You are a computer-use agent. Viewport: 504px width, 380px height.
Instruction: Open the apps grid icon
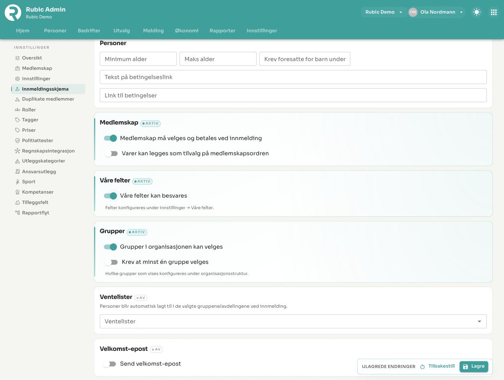pyautogui.click(x=494, y=12)
